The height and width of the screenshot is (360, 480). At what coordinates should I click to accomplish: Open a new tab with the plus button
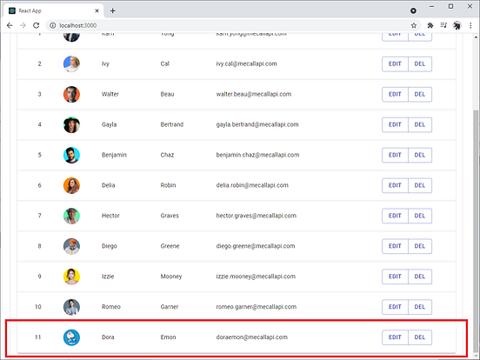(113, 10)
